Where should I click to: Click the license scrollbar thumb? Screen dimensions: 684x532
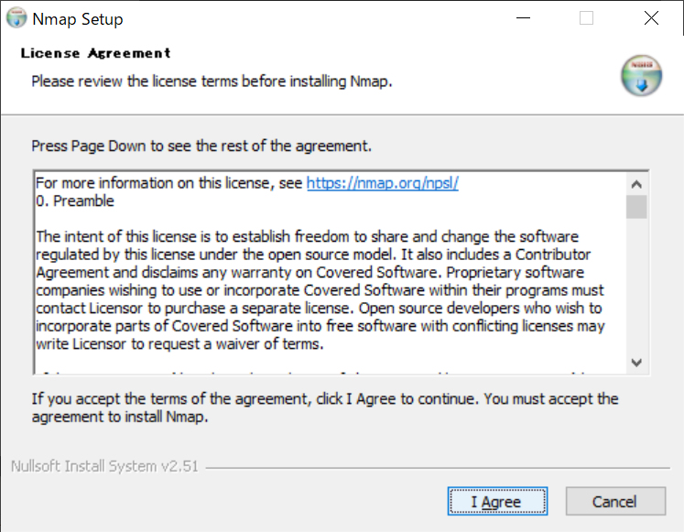(637, 206)
